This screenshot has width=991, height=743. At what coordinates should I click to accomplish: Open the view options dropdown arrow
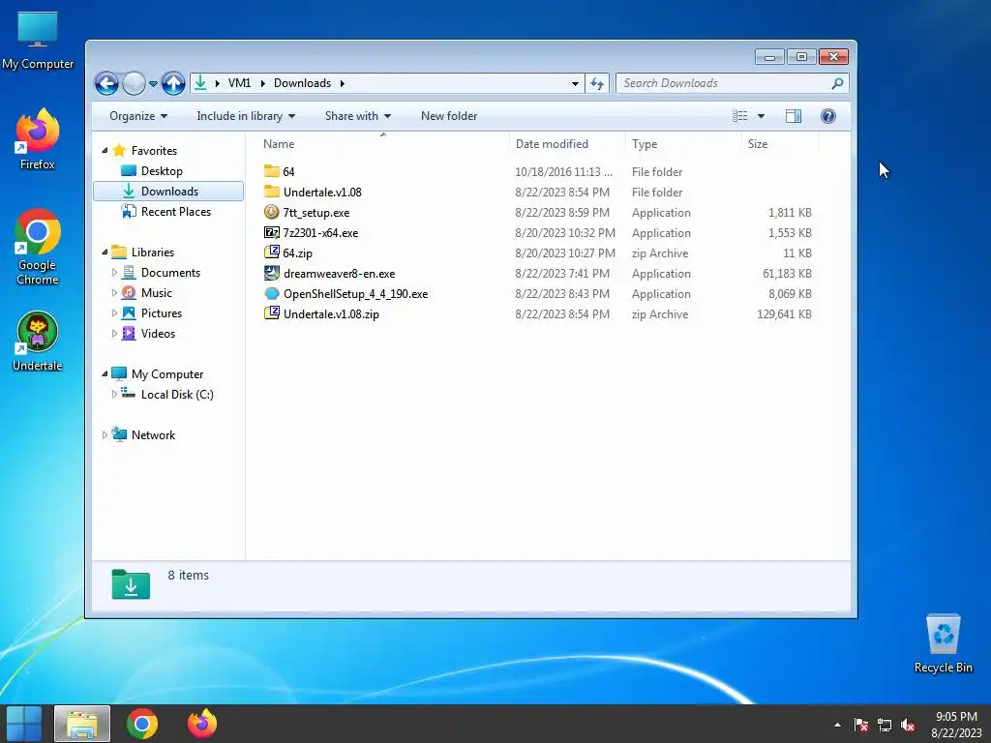(761, 116)
